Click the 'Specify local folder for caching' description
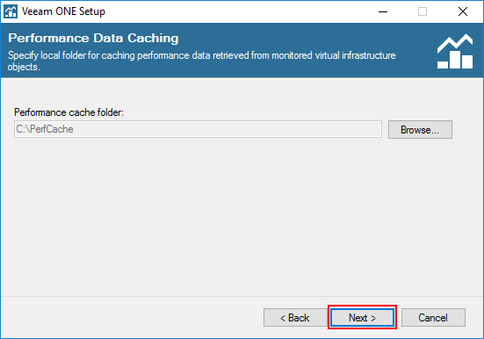484x339 pixels. [201, 55]
